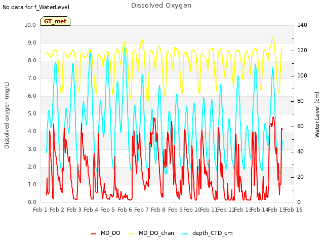Click the Dissolved oxygen (mg/L) axis label
This screenshot has width=324, height=243.
7,115
